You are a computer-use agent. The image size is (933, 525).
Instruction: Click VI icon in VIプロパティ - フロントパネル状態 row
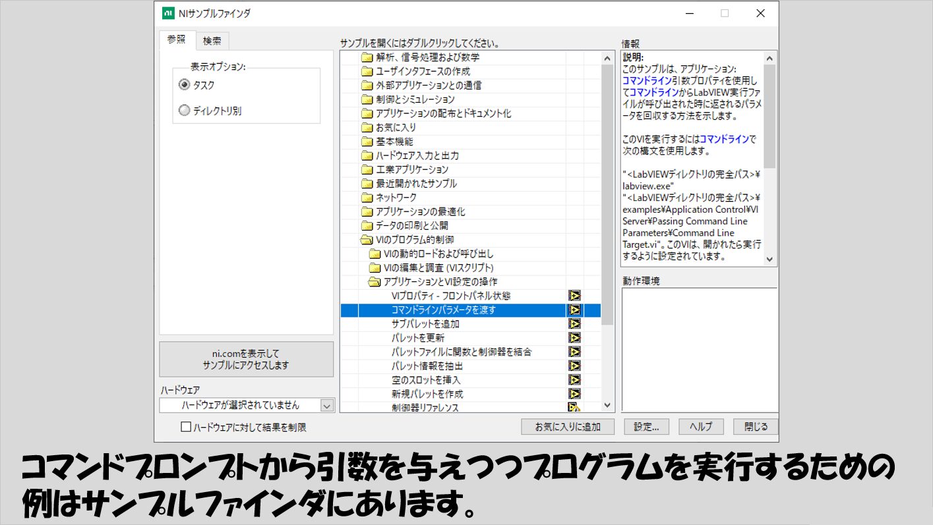click(x=574, y=296)
